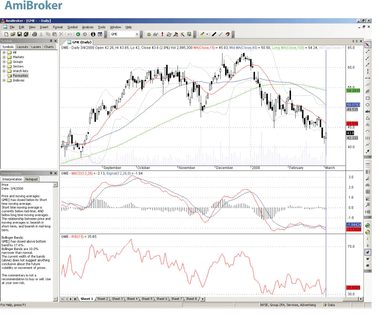Image resolution: width=381 pixels, height=314 pixels.
Task: Open the Format menu
Action: pos(58,27)
